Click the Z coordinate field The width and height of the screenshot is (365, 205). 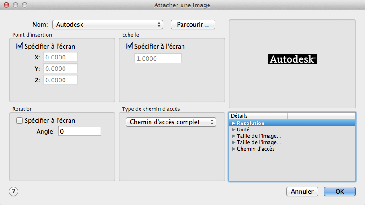[60, 80]
